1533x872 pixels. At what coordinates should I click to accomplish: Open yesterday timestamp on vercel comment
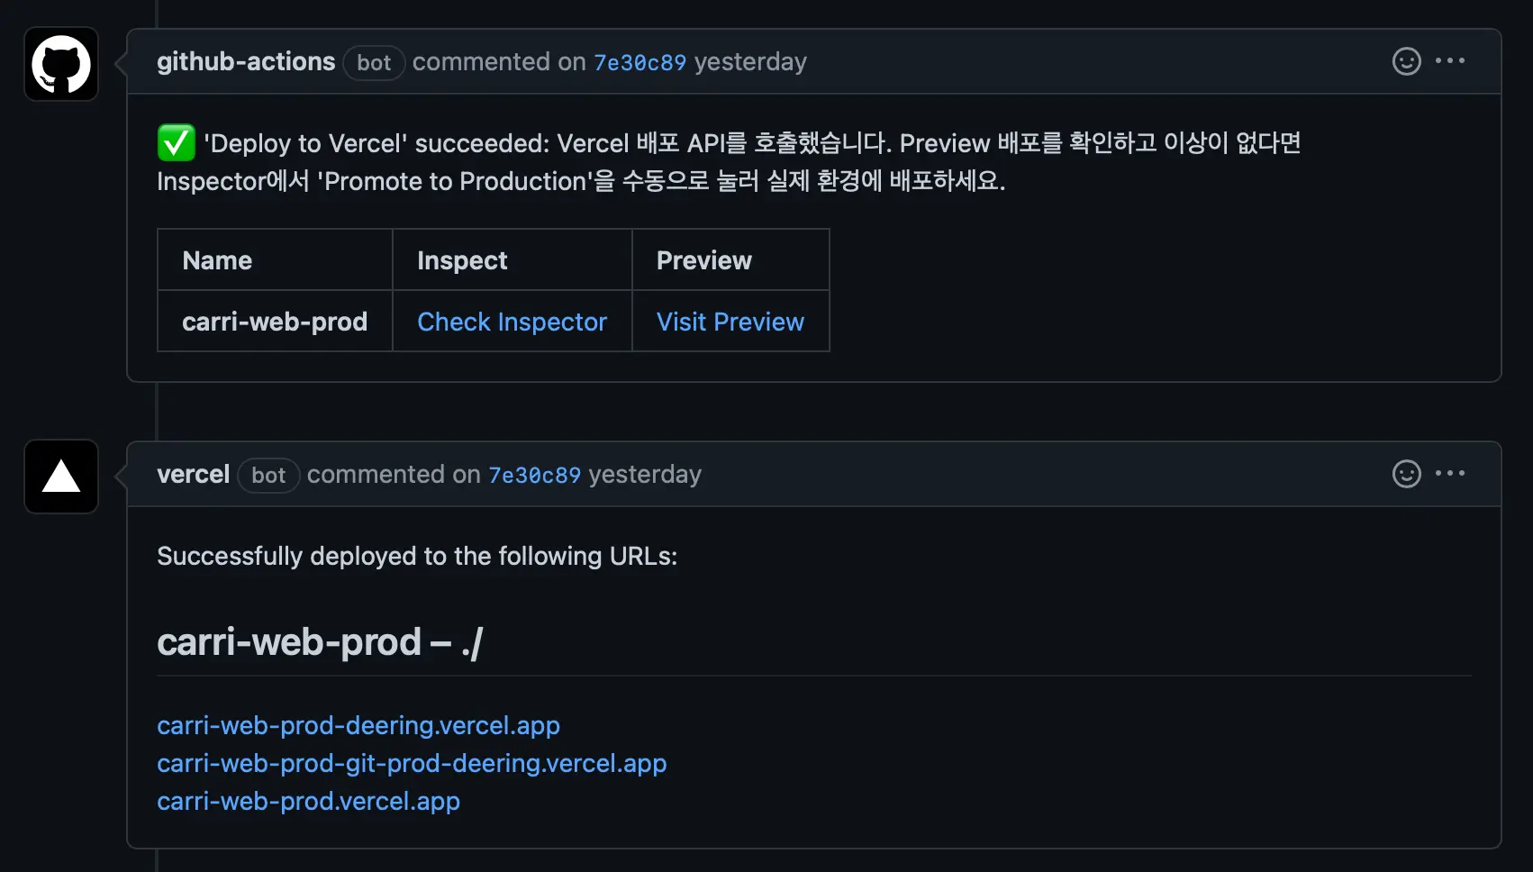(x=645, y=475)
